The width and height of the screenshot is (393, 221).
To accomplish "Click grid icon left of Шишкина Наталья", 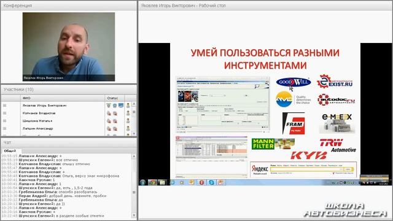I will 4,121.
